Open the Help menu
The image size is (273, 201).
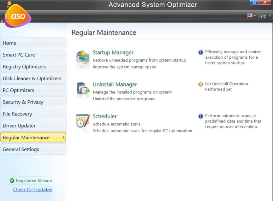pyautogui.click(x=262, y=16)
